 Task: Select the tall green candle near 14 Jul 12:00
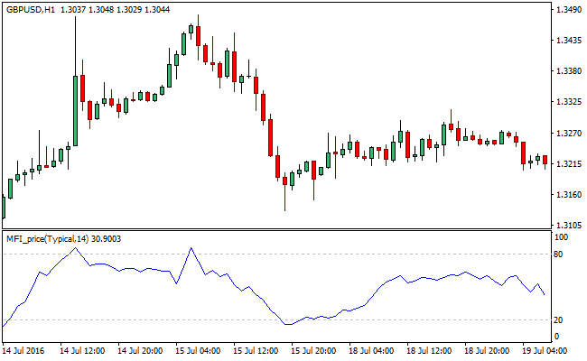(75, 110)
